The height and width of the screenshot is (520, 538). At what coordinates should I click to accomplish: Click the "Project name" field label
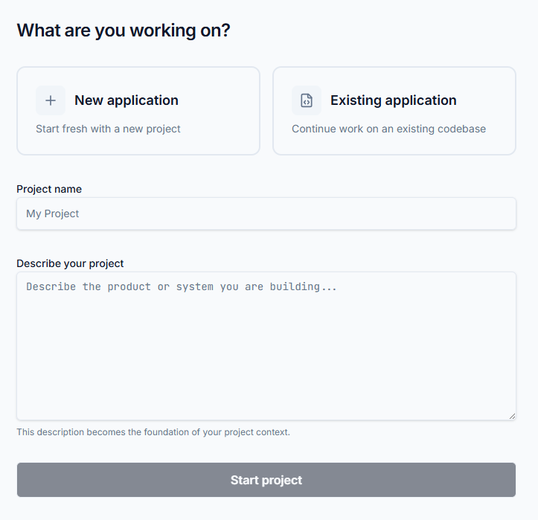(x=49, y=190)
